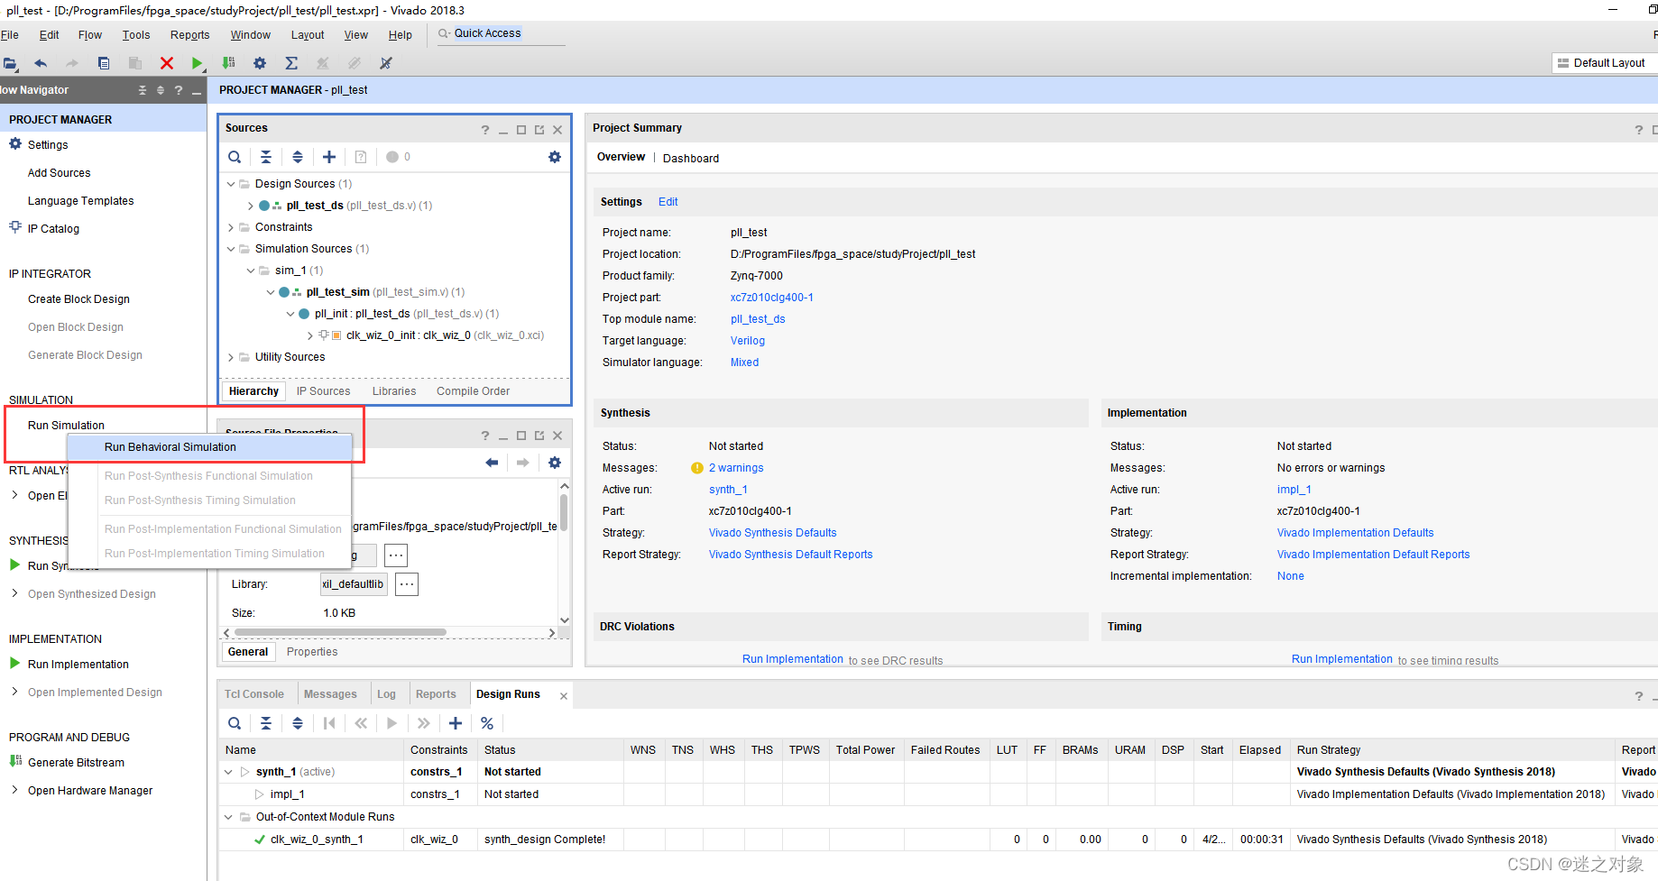Open settings gear in main toolbar
1658x881 pixels.
click(260, 63)
